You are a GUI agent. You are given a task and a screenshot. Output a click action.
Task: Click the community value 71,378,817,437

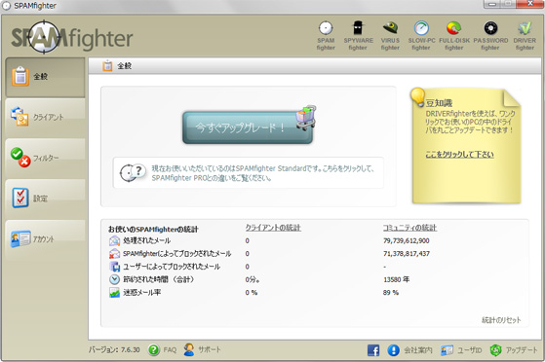(x=407, y=254)
